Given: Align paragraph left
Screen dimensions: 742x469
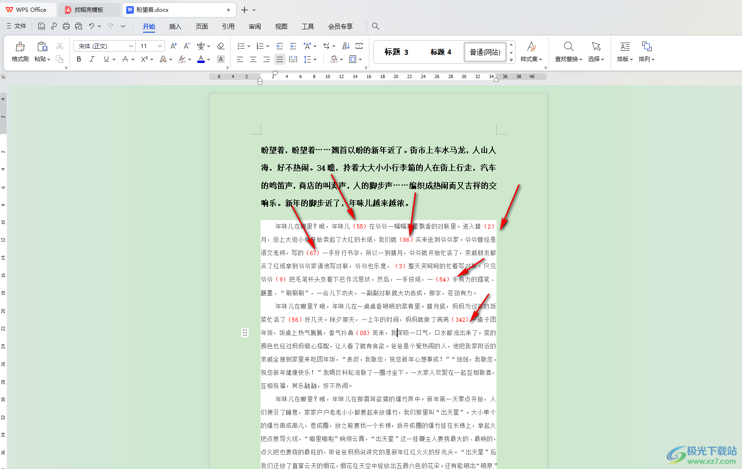Looking at the screenshot, I should tap(240, 59).
